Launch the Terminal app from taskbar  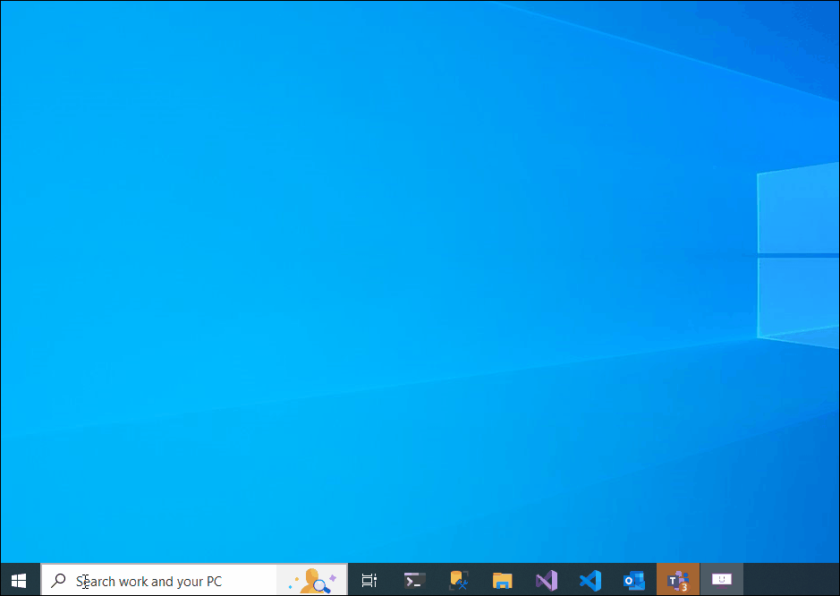tap(414, 580)
